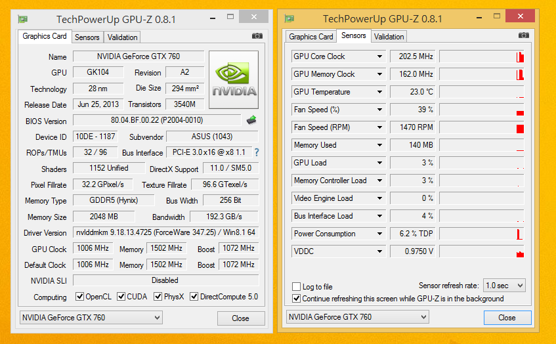Switch to Validation tab in right window
This screenshot has height=344, width=556.
[389, 37]
